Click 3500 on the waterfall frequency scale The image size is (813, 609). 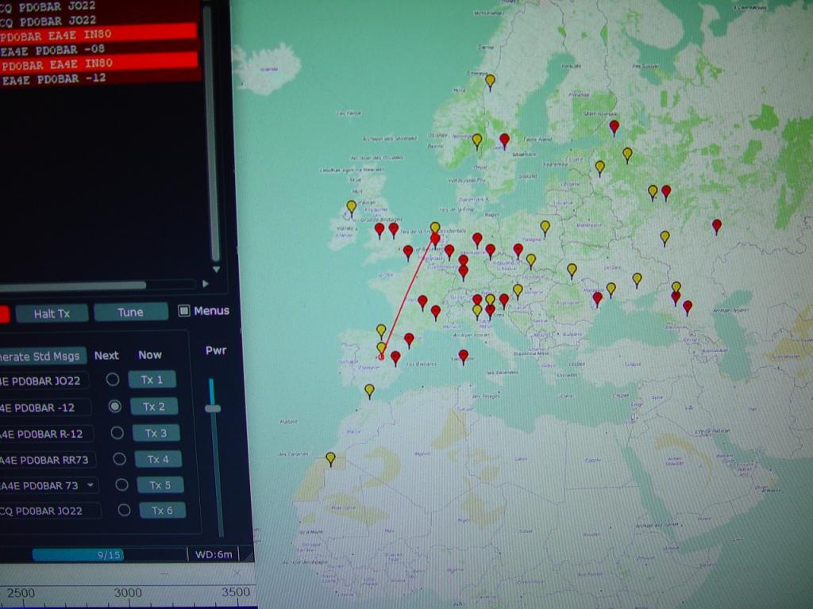(x=235, y=592)
